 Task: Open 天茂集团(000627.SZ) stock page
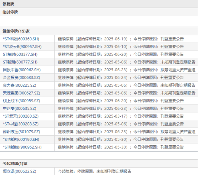[21, 93]
